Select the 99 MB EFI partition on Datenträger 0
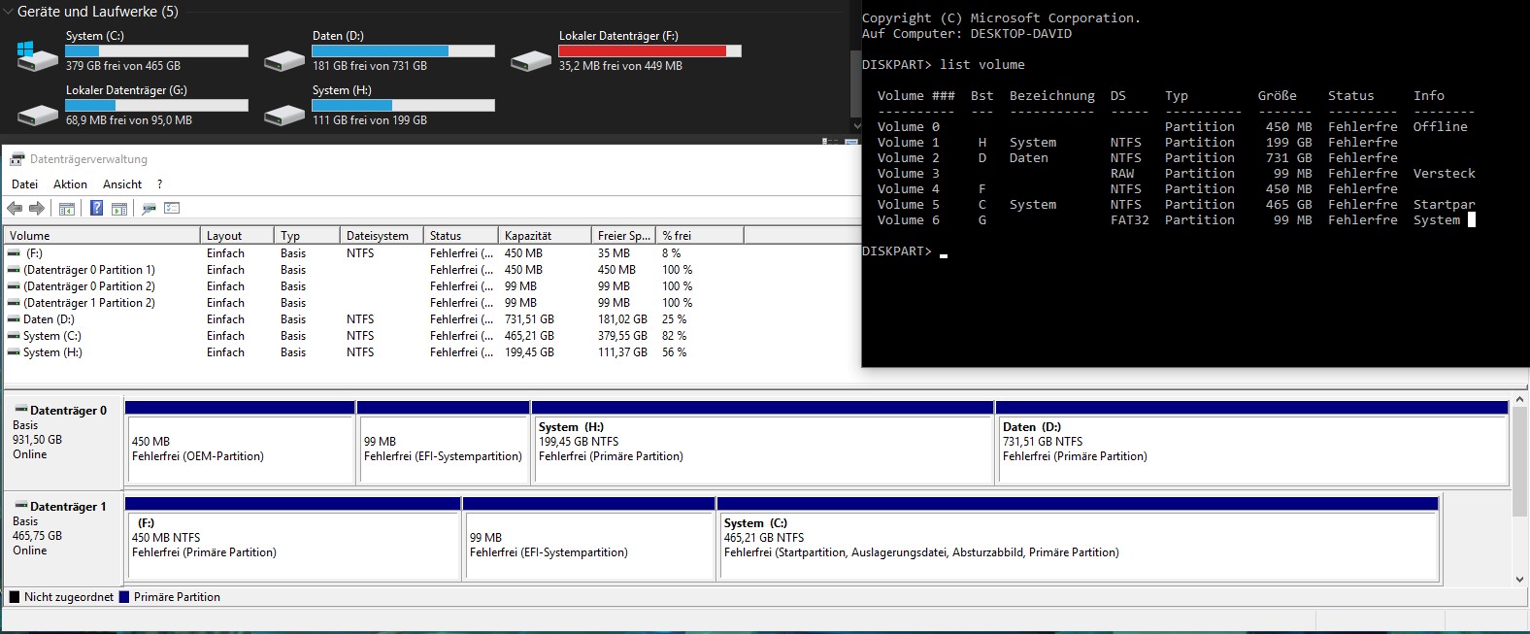This screenshot has height=634, width=1530. pos(444,443)
